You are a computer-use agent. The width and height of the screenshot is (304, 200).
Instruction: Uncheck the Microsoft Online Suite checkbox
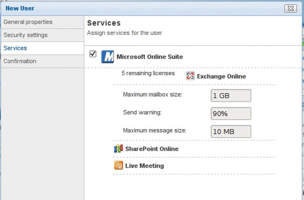tap(93, 54)
